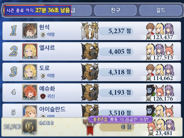View 현석's team with power 123,437
Screen dimensions: 184x138
160,31
